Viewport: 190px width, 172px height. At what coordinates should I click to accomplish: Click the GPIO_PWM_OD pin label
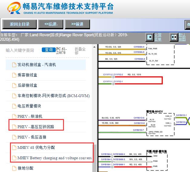click(155, 132)
